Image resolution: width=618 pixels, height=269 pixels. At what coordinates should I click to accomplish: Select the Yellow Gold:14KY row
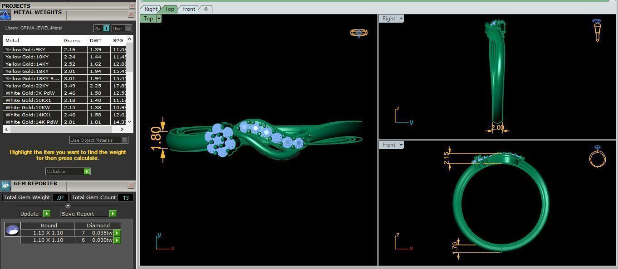click(65, 64)
